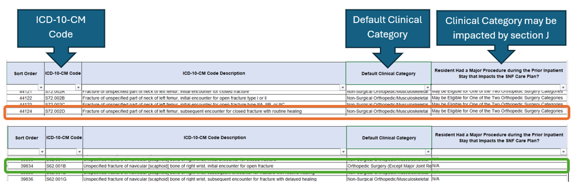Select the S72.002D code cell

(x=55, y=112)
